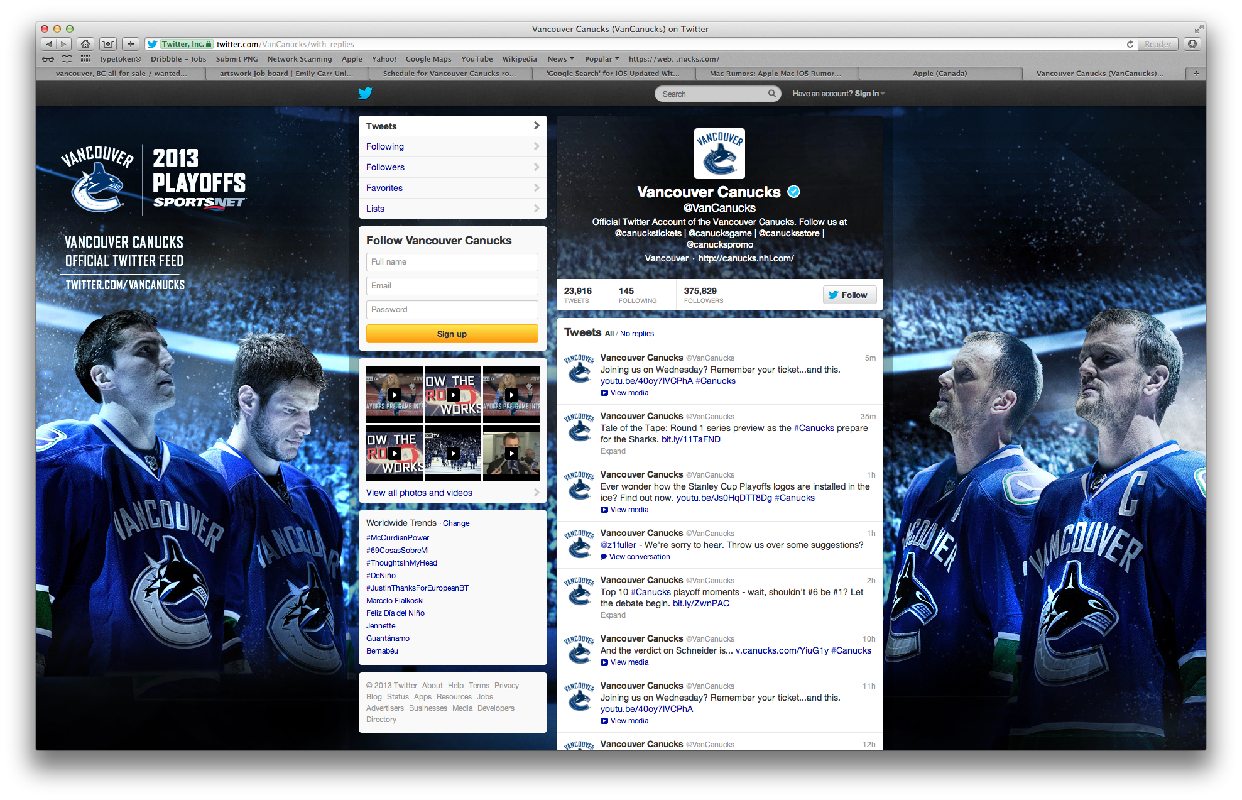
Task: Open the Top Sites crown toolbar icon
Action: (108, 44)
